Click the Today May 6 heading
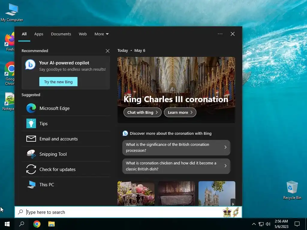 pos(131,50)
